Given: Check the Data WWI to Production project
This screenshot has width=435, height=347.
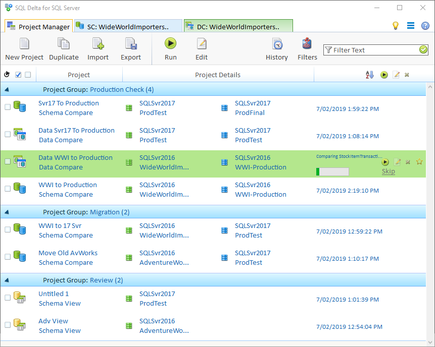Looking at the screenshot, I should click(8, 161).
